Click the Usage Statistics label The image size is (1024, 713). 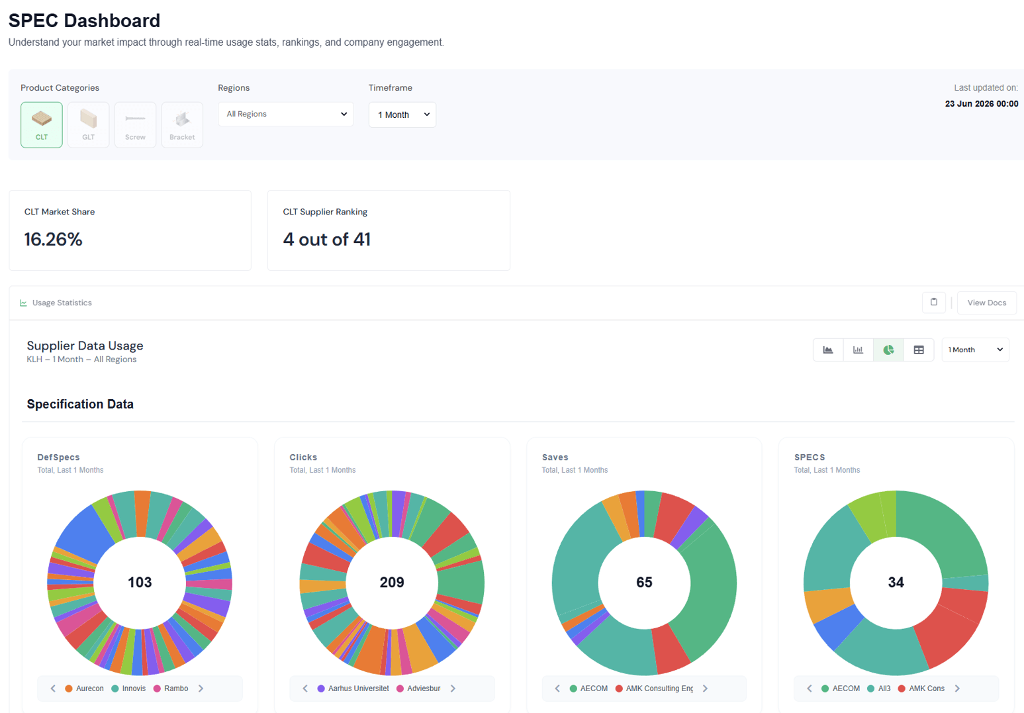pyautogui.click(x=62, y=303)
